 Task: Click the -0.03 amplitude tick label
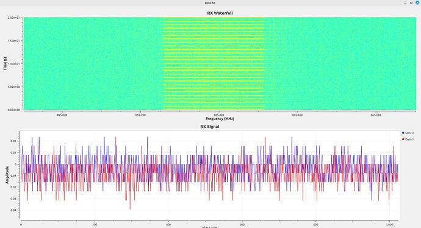(13, 199)
